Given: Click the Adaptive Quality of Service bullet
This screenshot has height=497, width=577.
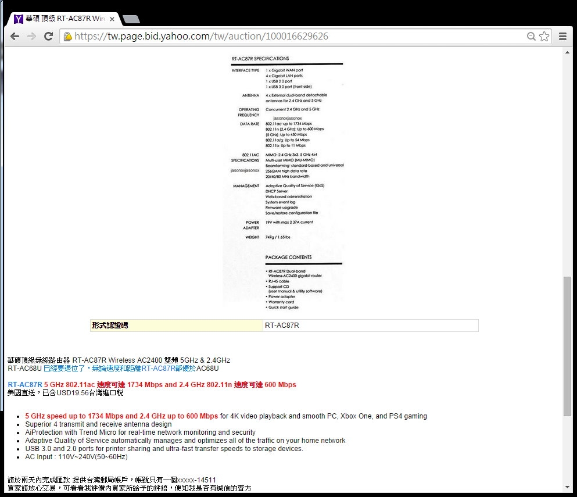Looking at the screenshot, I should (x=185, y=440).
